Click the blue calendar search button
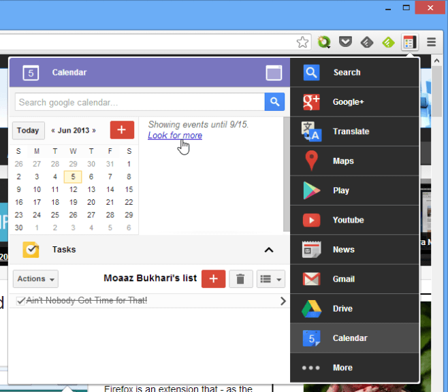 pos(274,101)
